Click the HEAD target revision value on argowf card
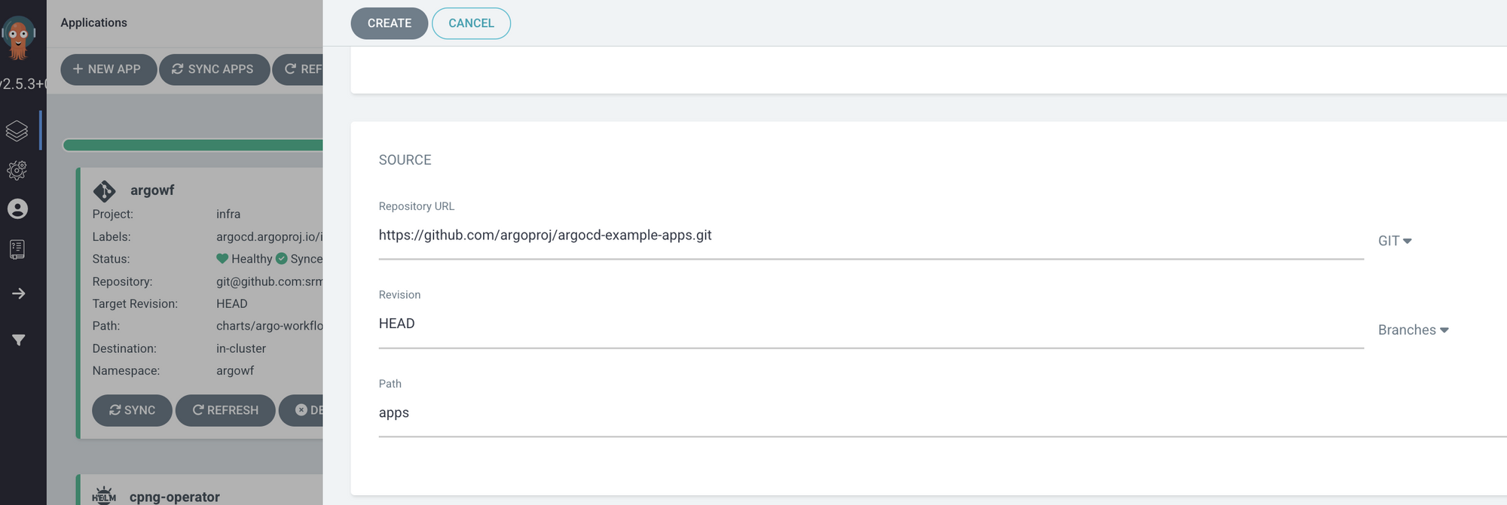Viewport: 1507px width, 505px height. tap(232, 304)
